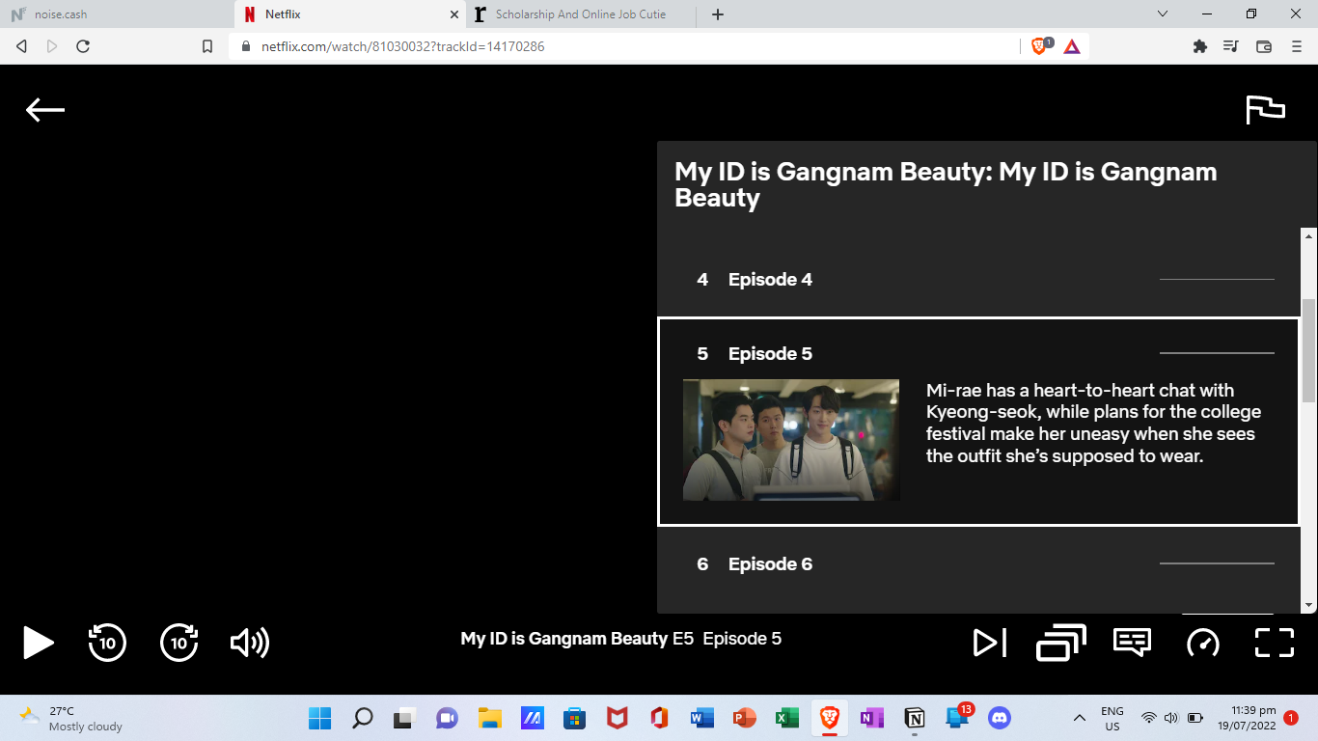The image size is (1318, 741).
Task: Click the browser back button
Action: [x=22, y=46]
